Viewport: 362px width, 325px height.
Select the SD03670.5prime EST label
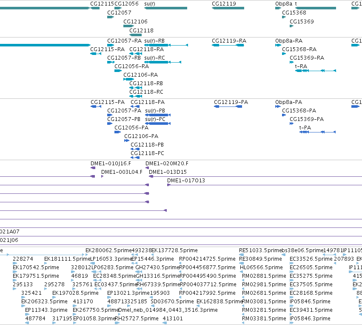(x=172, y=302)
